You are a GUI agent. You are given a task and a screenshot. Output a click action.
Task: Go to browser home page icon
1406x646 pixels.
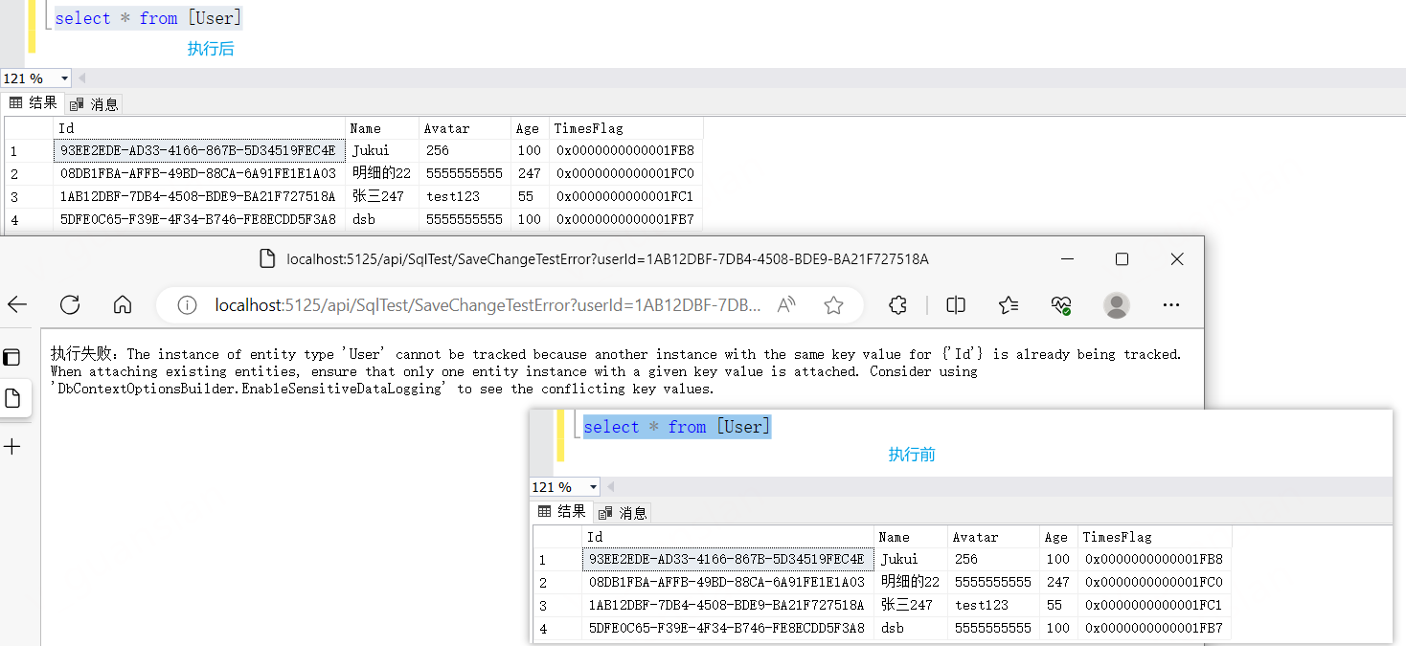123,305
